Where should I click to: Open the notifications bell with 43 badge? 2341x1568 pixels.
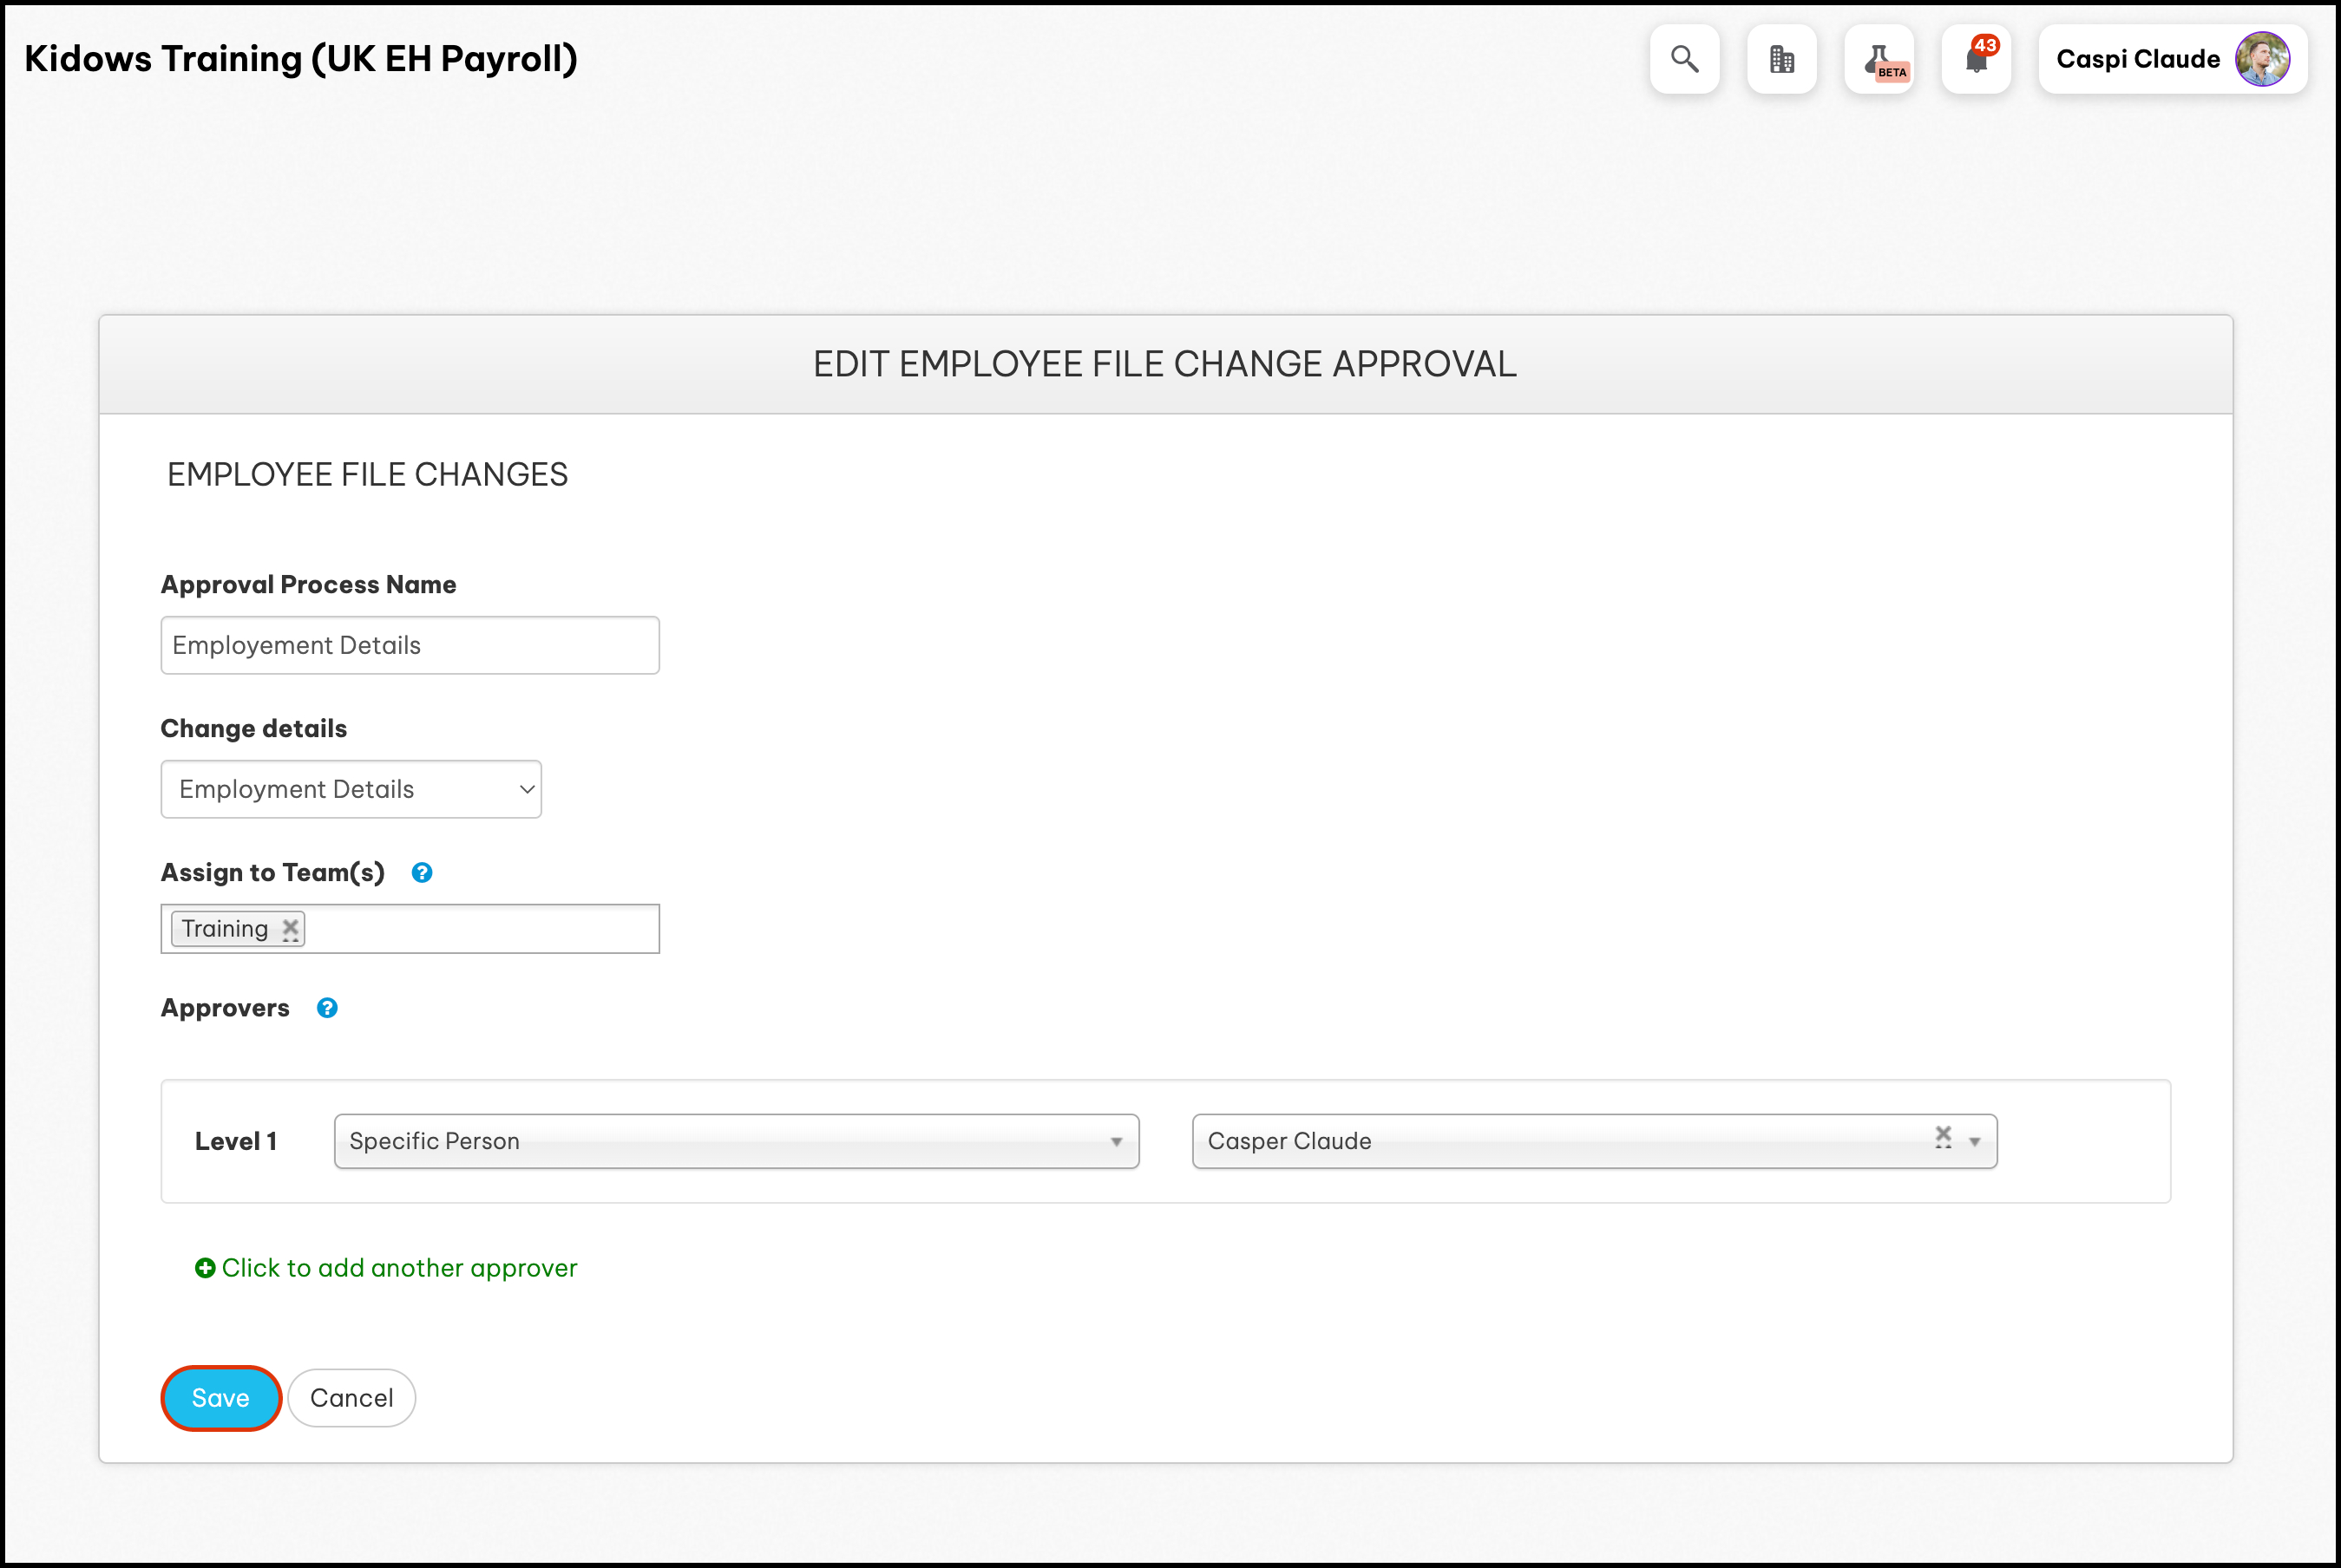click(x=1976, y=60)
